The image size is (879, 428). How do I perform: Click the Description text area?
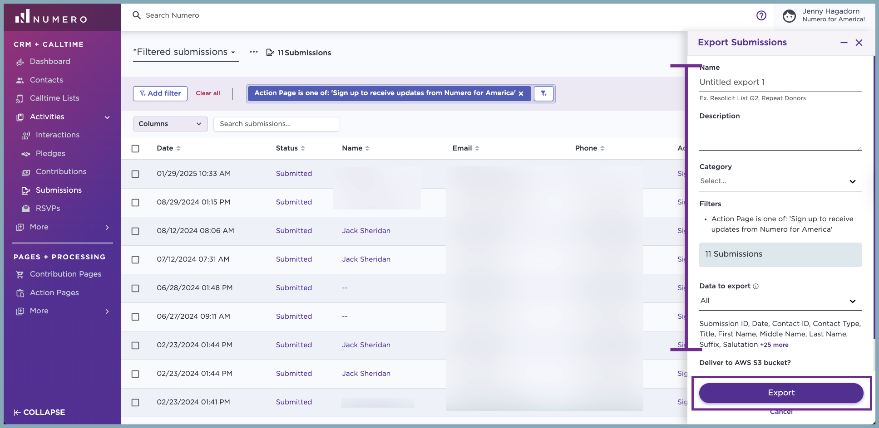[x=780, y=136]
